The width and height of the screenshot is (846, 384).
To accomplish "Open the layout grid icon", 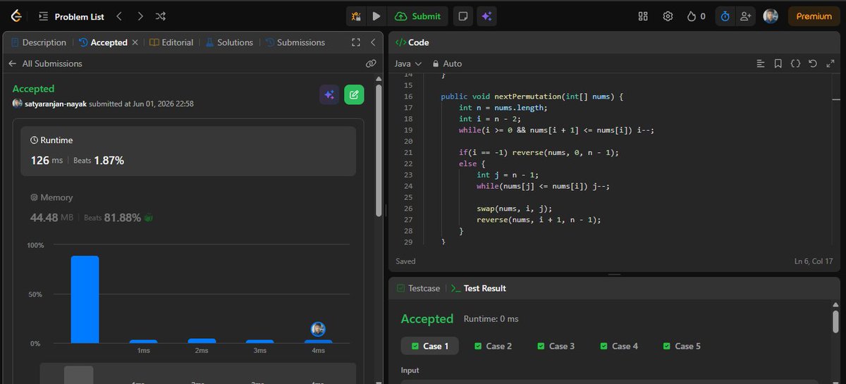I will coord(643,16).
